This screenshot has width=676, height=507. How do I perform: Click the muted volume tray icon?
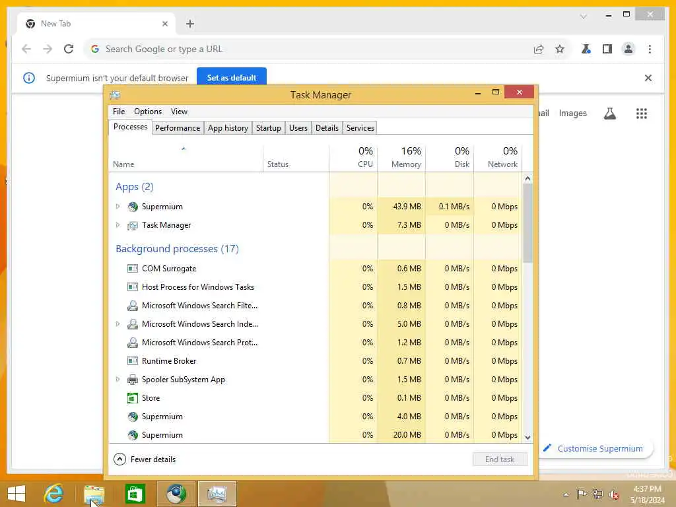click(x=613, y=494)
